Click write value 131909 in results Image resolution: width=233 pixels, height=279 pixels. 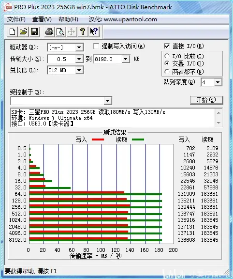click(x=187, y=194)
